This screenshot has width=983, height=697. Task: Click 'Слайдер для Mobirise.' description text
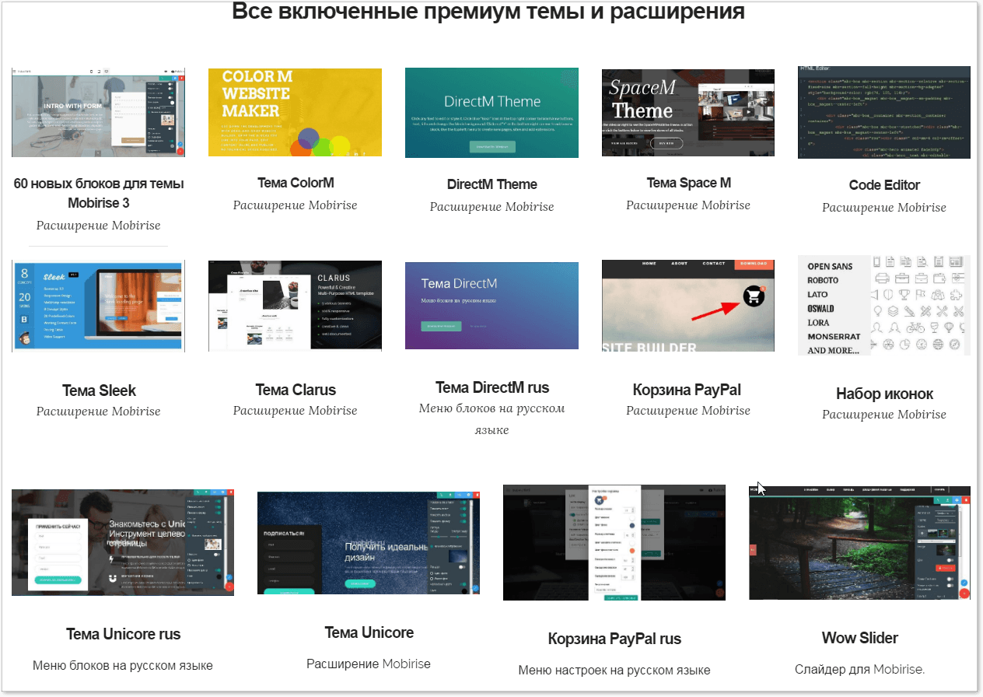tap(860, 669)
